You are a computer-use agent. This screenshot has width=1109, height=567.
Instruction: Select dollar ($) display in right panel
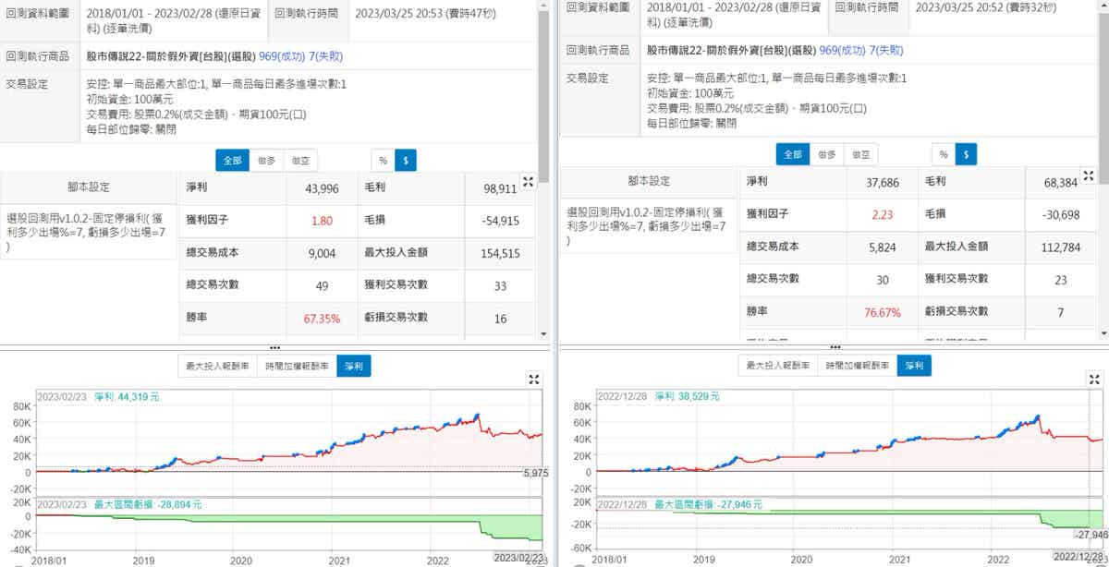(x=966, y=154)
